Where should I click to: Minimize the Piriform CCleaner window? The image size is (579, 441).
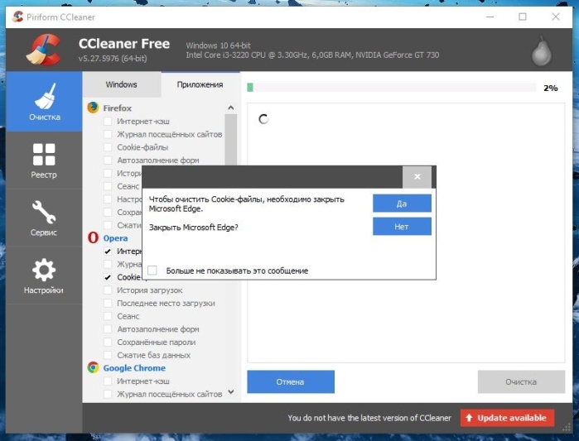pos(490,17)
